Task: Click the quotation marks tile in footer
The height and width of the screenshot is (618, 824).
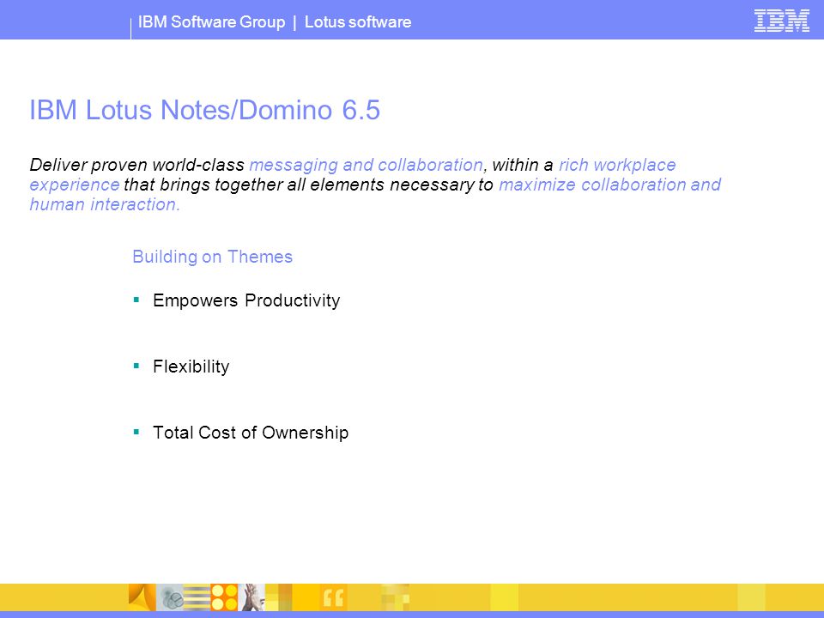Action: [333, 597]
